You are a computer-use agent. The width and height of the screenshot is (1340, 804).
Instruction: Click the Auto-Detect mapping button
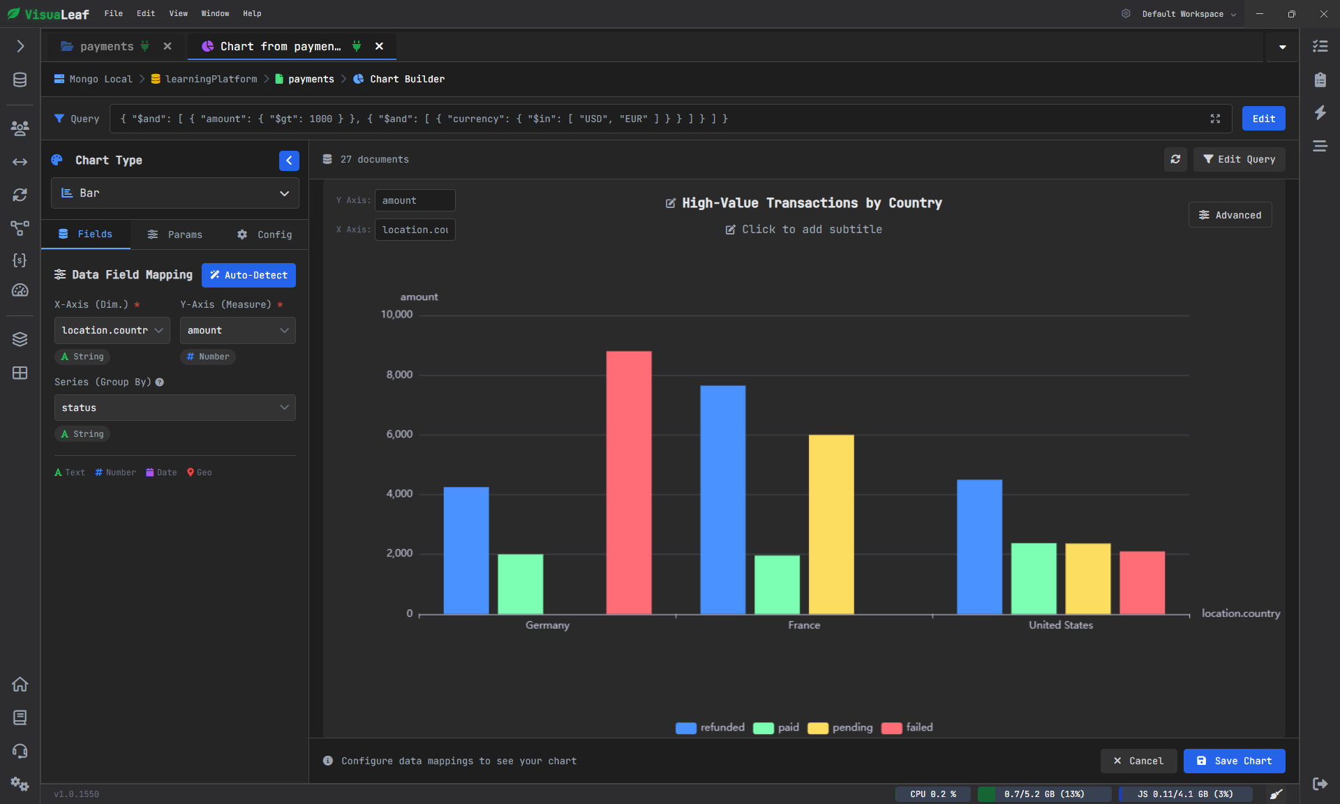(x=248, y=275)
